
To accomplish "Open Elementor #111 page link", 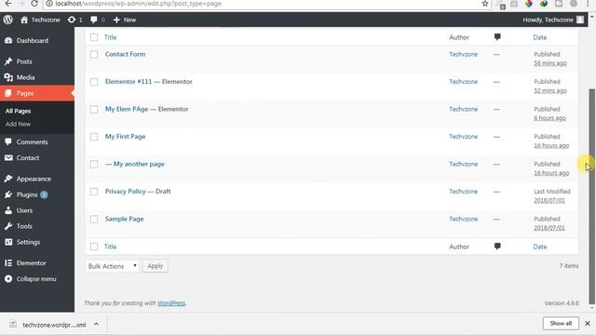I will [x=129, y=81].
